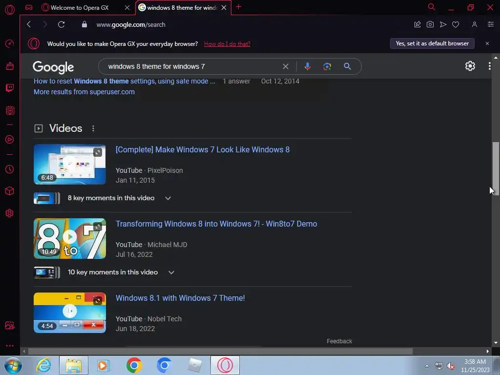The image size is (500, 375).
Task: Open the CPU limiter chip sidebar icon
Action: coord(10,110)
